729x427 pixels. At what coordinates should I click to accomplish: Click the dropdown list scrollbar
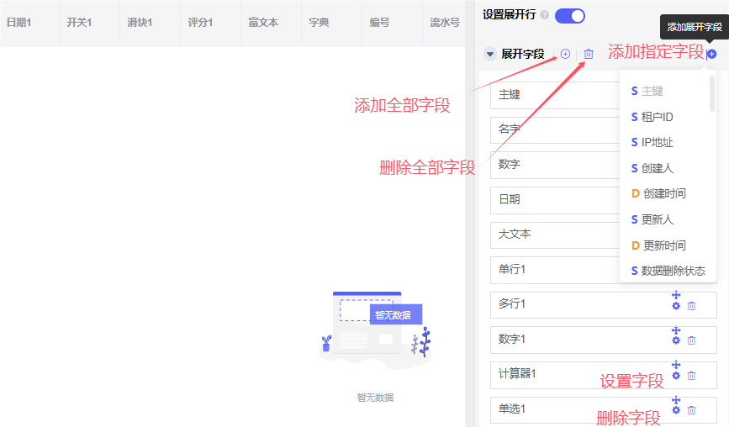(x=712, y=92)
